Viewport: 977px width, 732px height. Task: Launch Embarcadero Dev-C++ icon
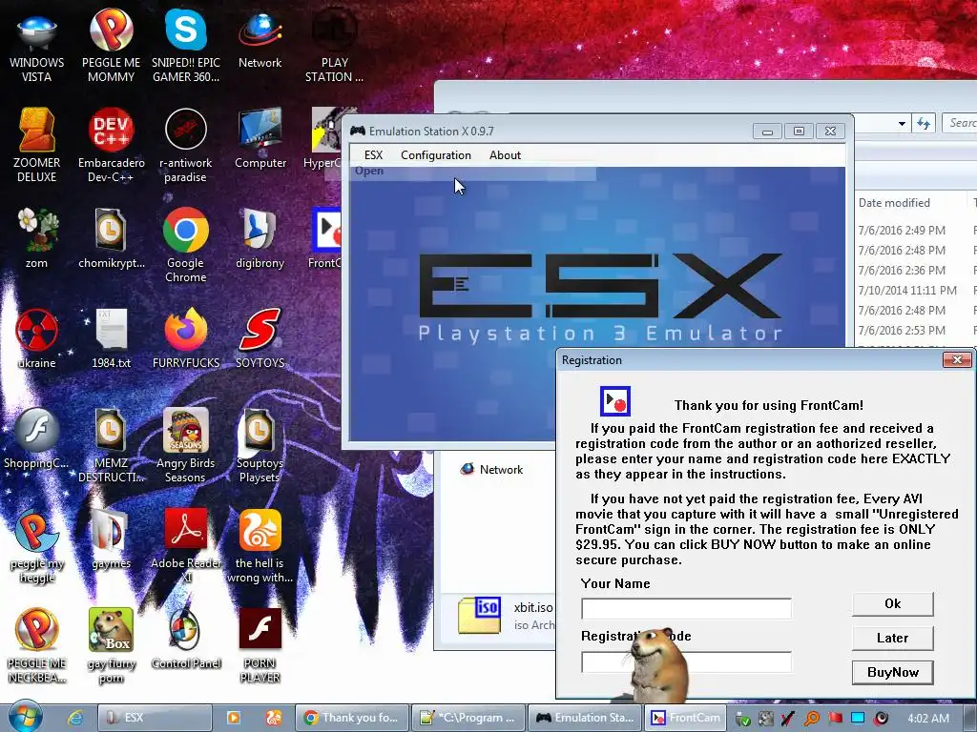111,146
